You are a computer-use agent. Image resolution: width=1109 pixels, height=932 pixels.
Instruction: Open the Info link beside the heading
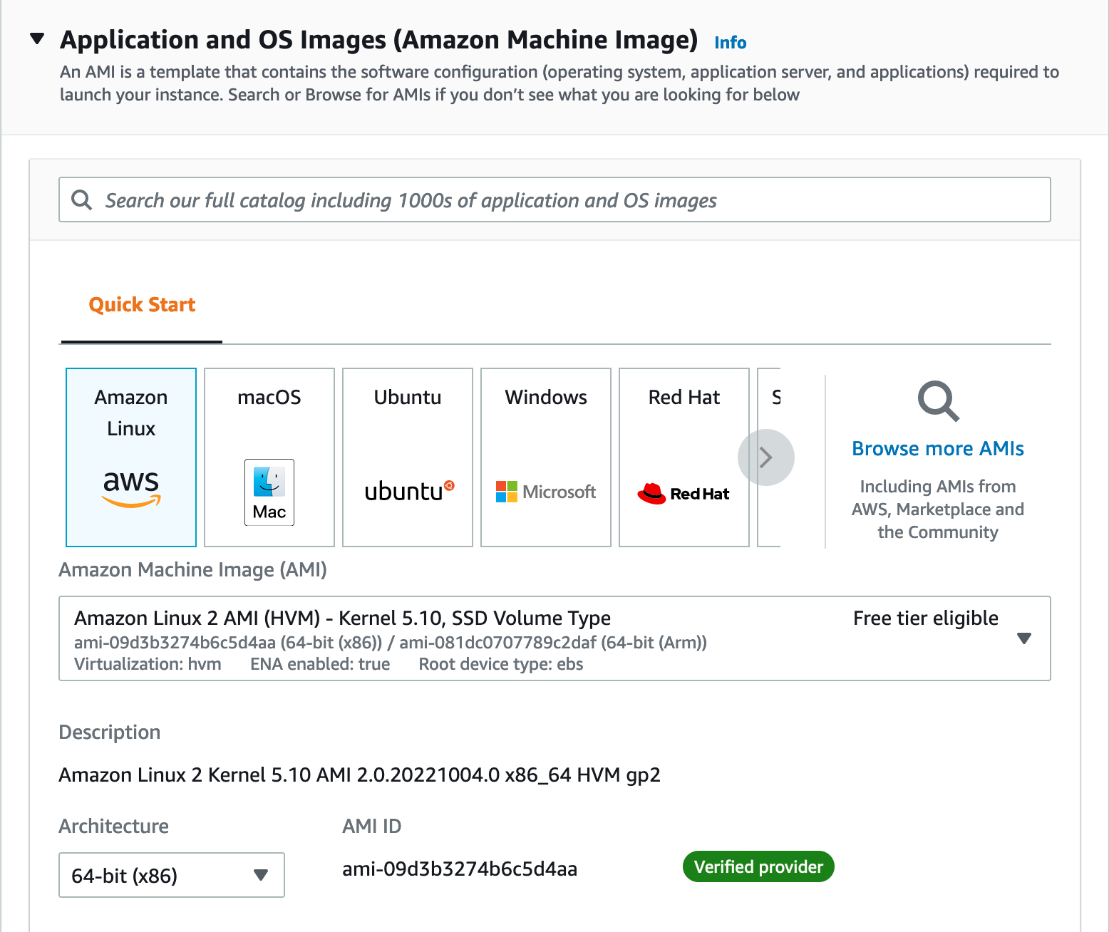730,43
